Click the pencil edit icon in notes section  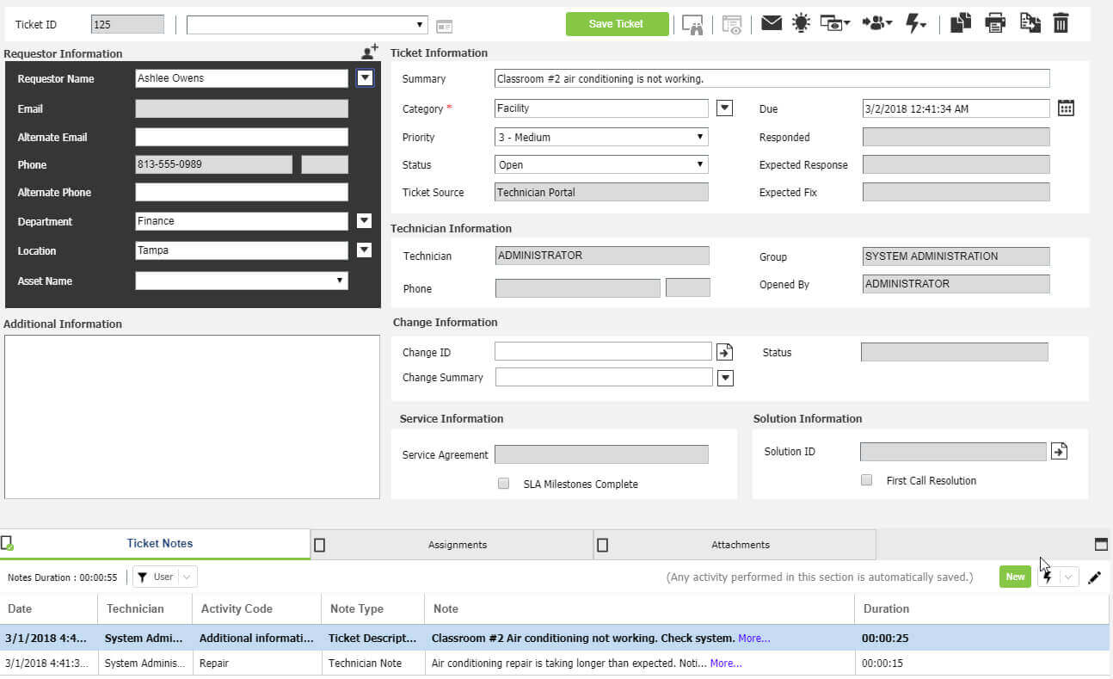pos(1094,577)
